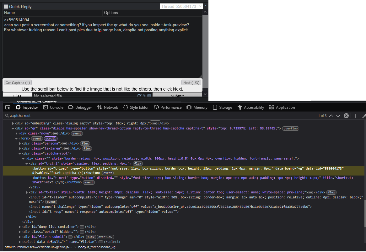
Task: Click the Name input field
Action: click(x=52, y=13)
